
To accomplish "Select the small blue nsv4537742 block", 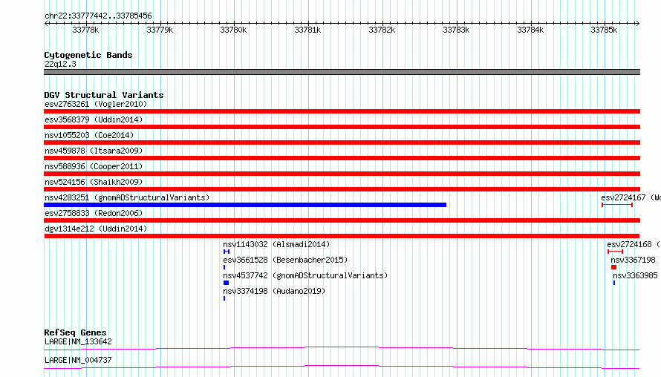I will (x=226, y=283).
